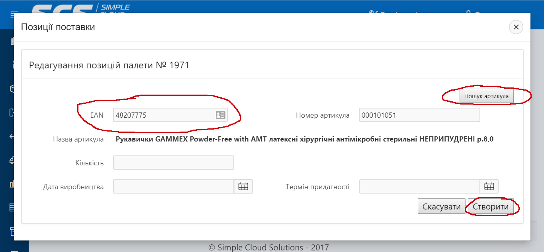Focus the EAN input field

point(170,115)
